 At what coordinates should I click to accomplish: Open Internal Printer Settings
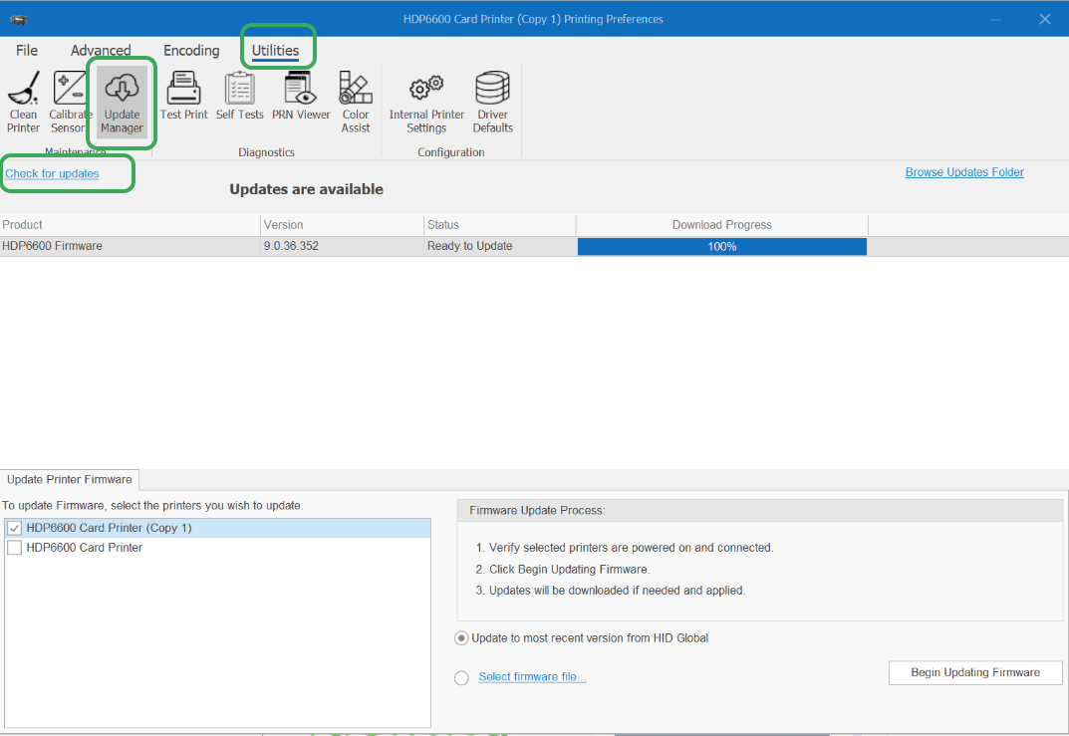click(426, 103)
